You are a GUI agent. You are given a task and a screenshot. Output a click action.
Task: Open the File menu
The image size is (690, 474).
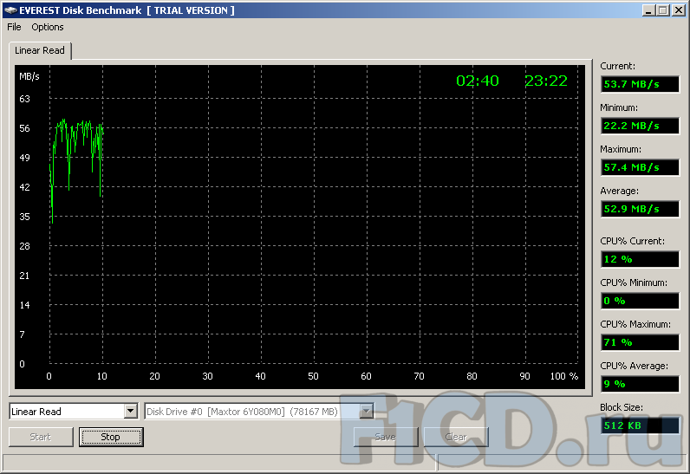coord(14,27)
